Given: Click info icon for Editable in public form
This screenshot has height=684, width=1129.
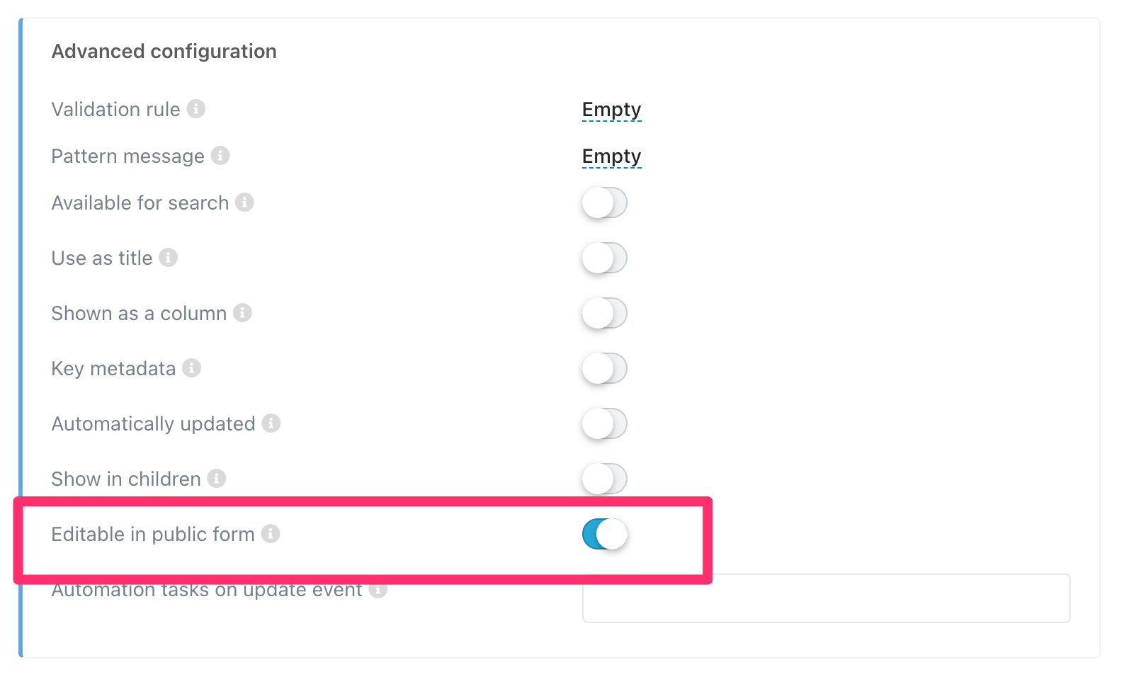Looking at the screenshot, I should (x=271, y=534).
